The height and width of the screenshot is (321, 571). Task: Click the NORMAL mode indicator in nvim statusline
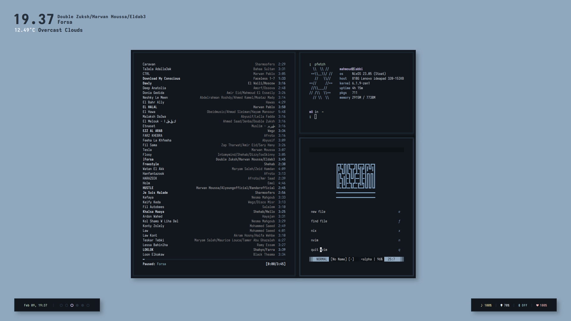pyautogui.click(x=321, y=259)
